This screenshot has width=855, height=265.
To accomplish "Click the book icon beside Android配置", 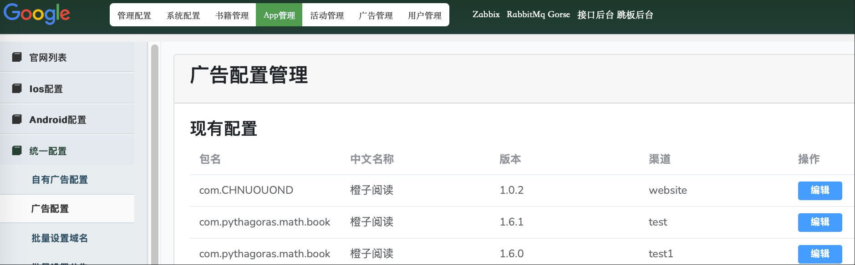I will coord(17,119).
